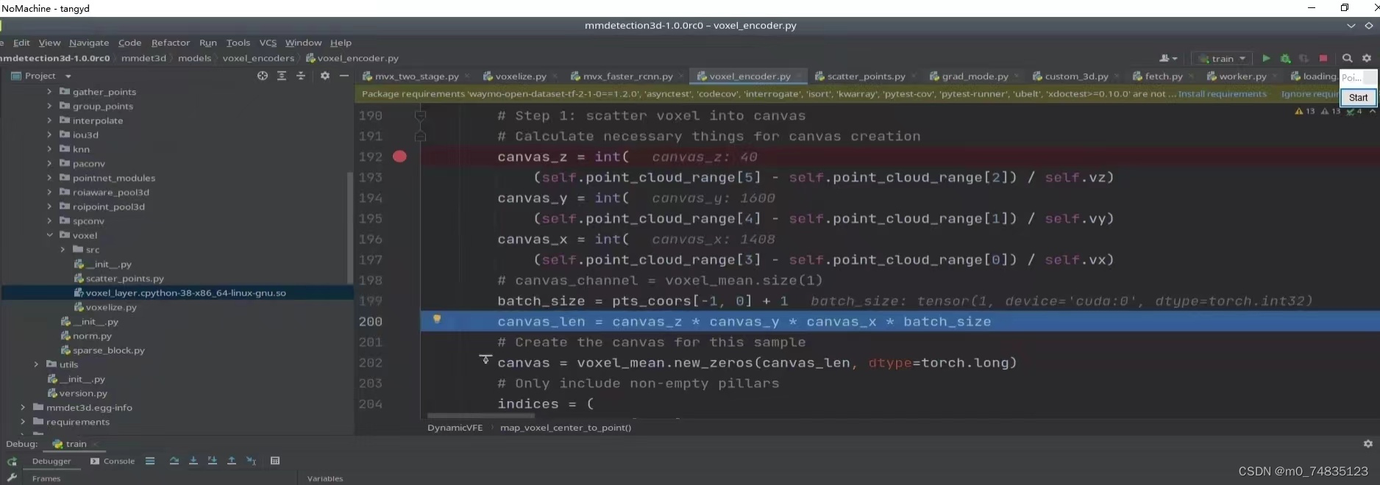Viewport: 1380px width, 485px height.
Task: Hide the Project tool window with minus icon
Action: pyautogui.click(x=344, y=76)
